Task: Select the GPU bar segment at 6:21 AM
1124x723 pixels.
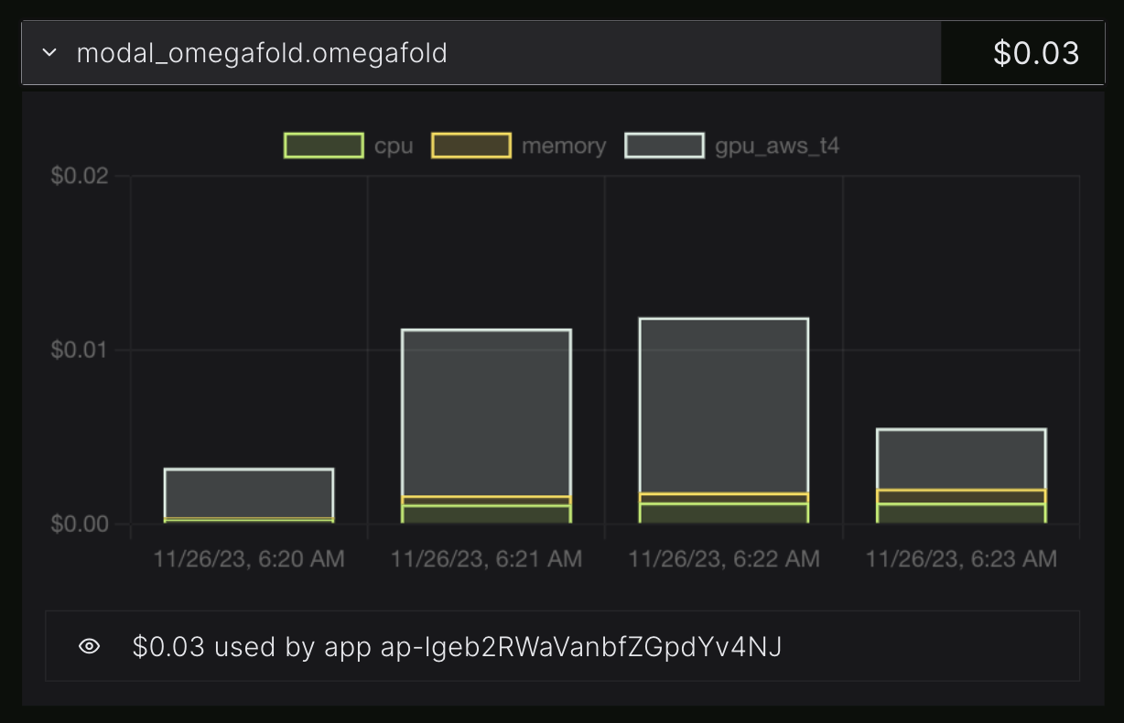Action: coord(486,412)
